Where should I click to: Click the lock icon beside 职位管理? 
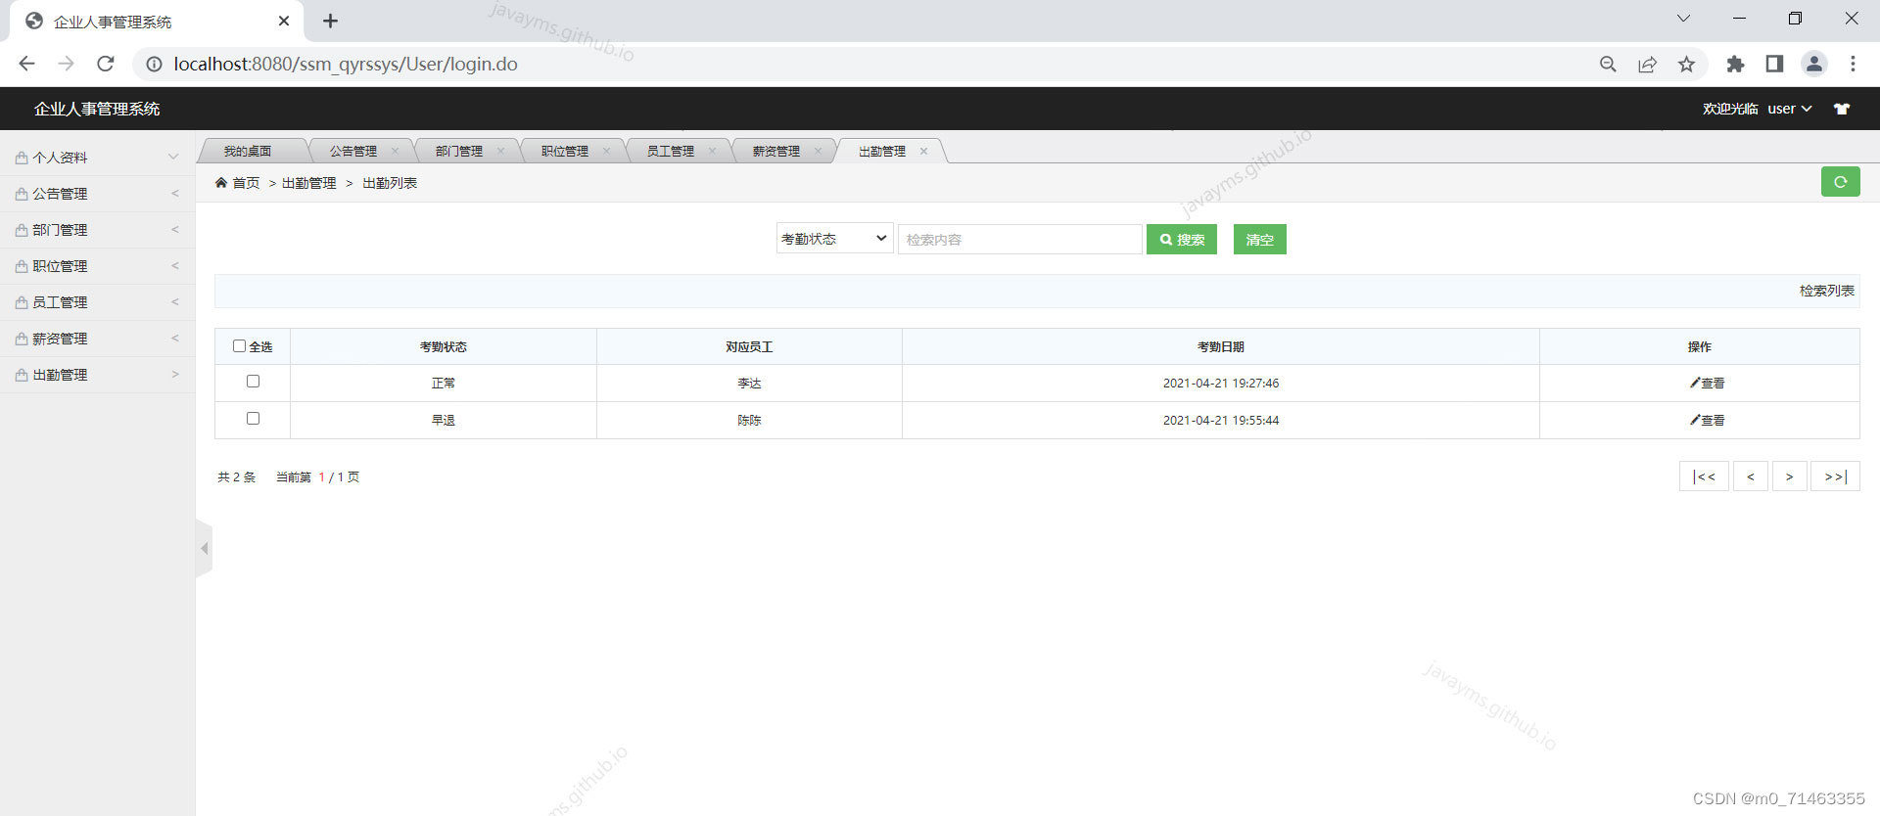tap(22, 266)
